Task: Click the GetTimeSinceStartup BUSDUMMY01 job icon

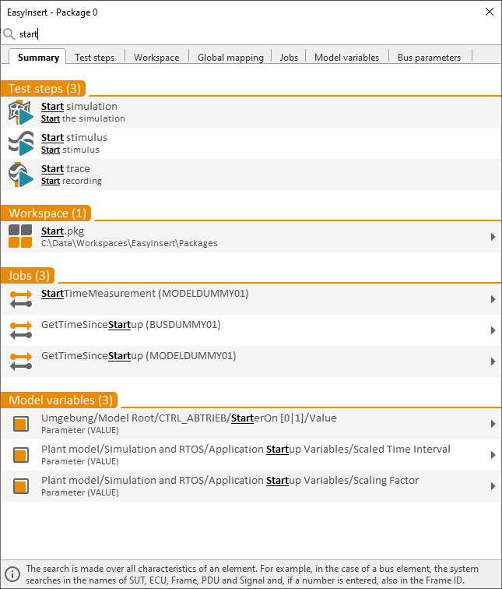Action: click(x=21, y=330)
